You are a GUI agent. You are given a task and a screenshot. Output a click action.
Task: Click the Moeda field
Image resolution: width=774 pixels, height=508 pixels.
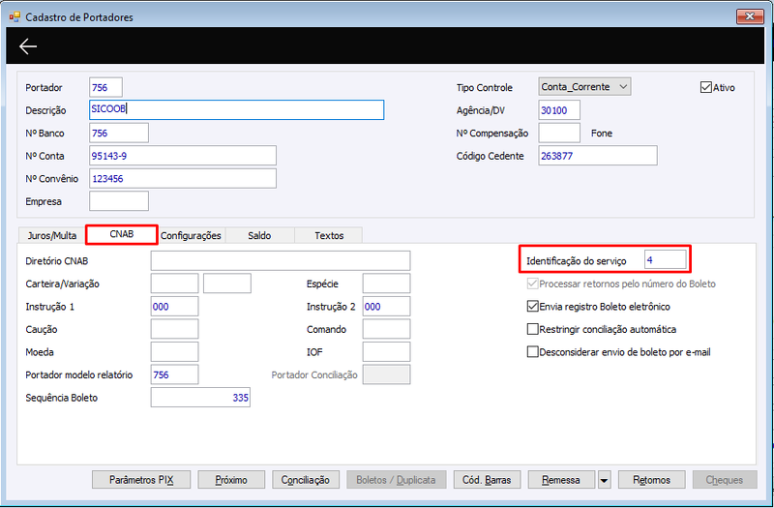tap(175, 351)
